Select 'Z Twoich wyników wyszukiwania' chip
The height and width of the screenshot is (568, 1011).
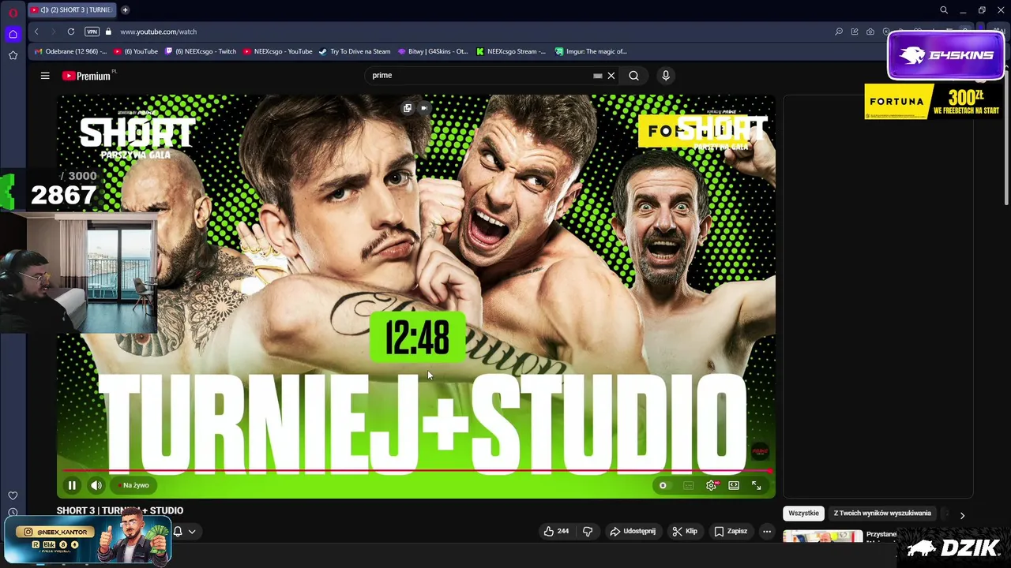(x=882, y=513)
